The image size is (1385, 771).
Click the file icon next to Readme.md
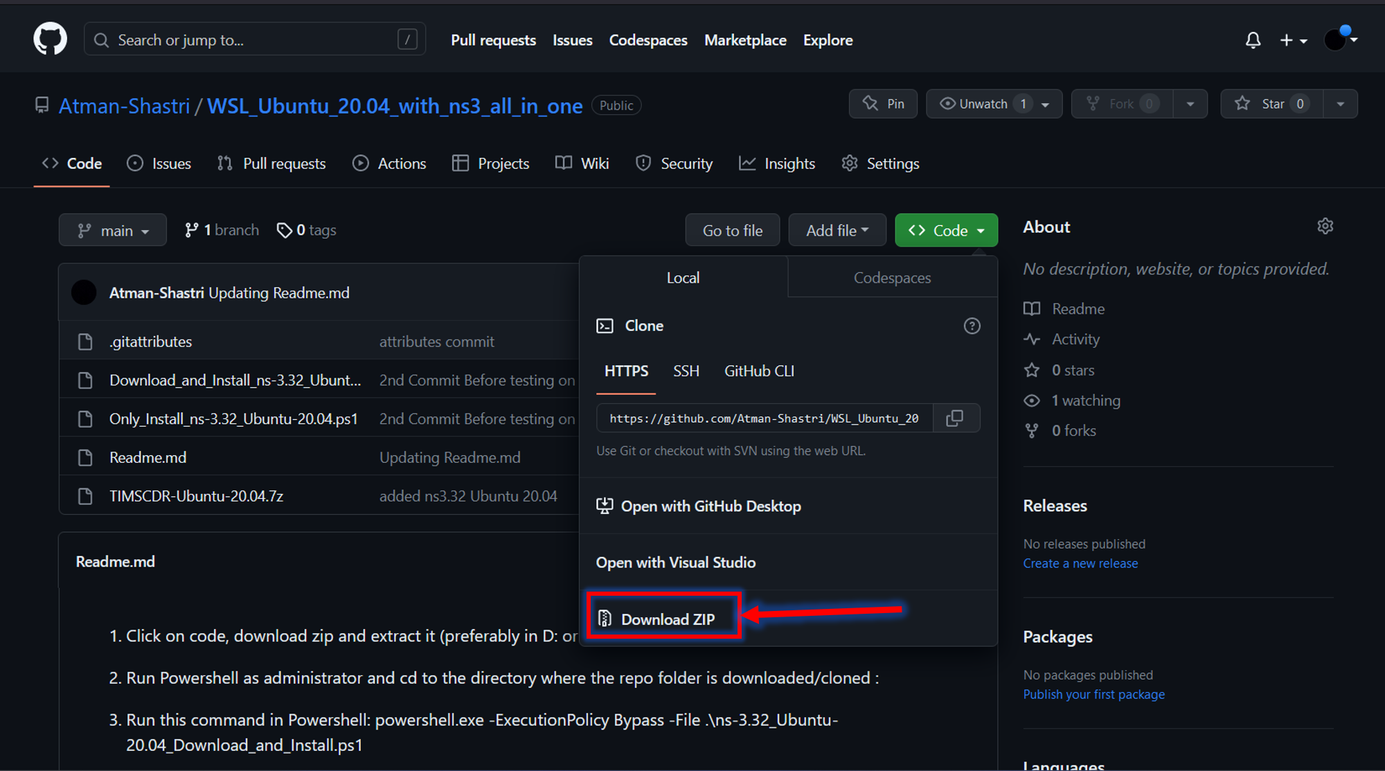[84, 457]
